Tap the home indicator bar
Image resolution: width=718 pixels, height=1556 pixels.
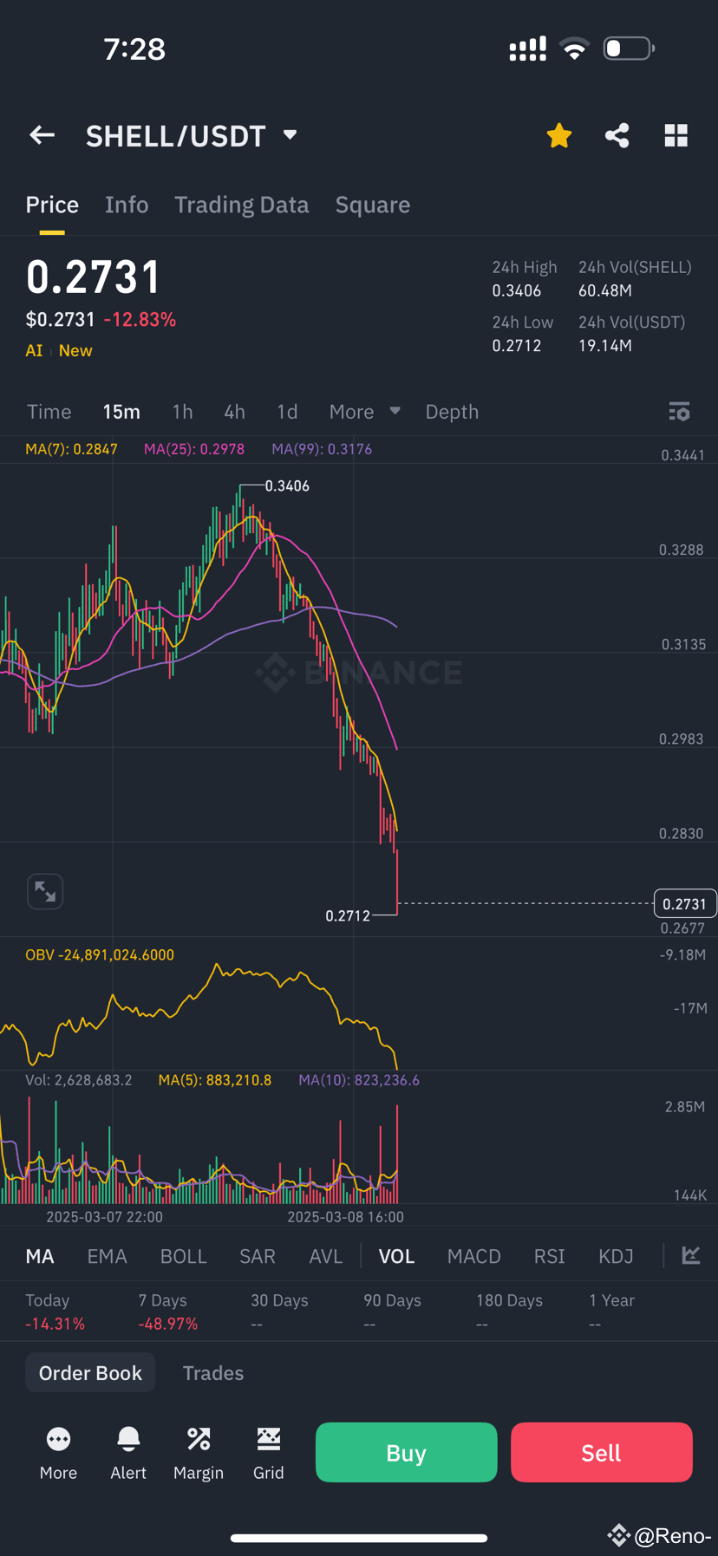pos(359,1538)
